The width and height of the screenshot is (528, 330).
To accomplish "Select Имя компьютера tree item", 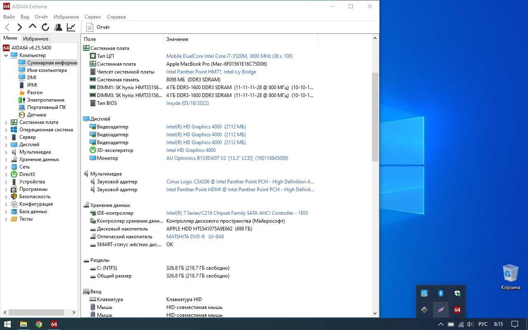I will click(47, 70).
